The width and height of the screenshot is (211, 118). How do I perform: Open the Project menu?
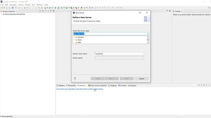[x=28, y=5]
